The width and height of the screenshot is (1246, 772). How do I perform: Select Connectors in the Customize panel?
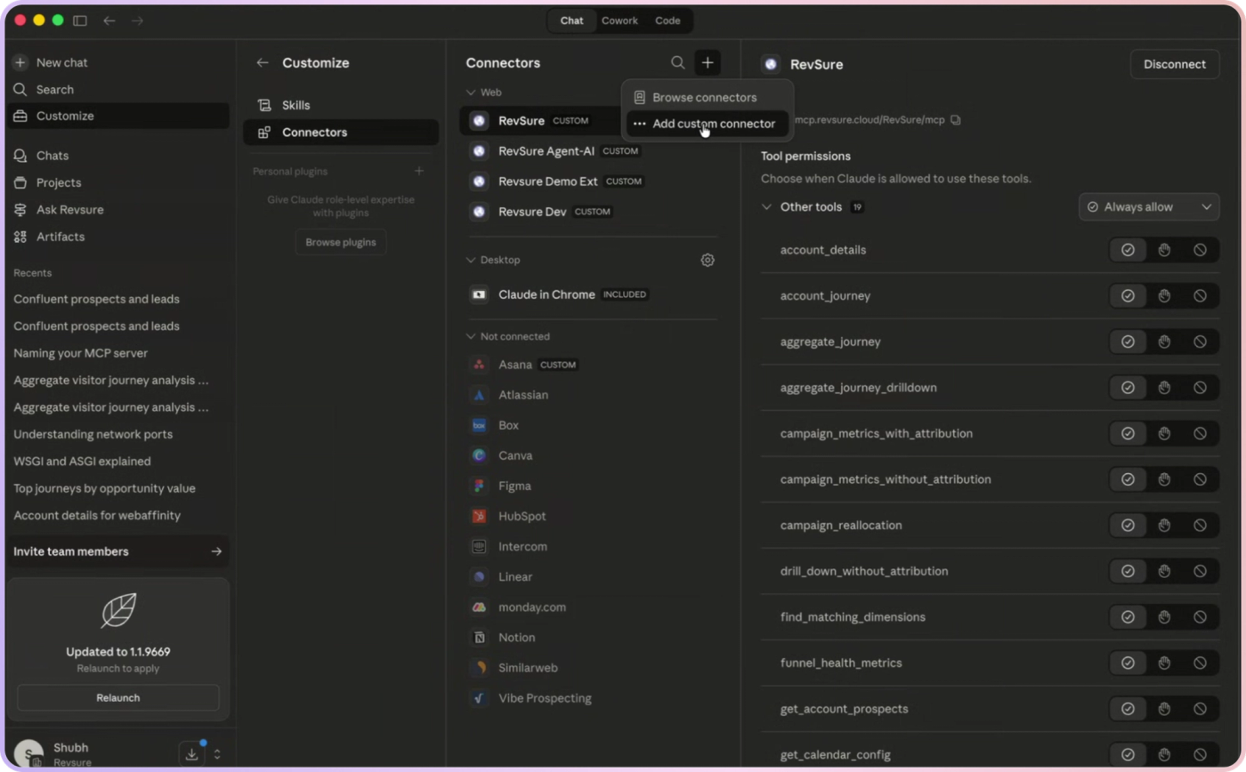click(341, 133)
